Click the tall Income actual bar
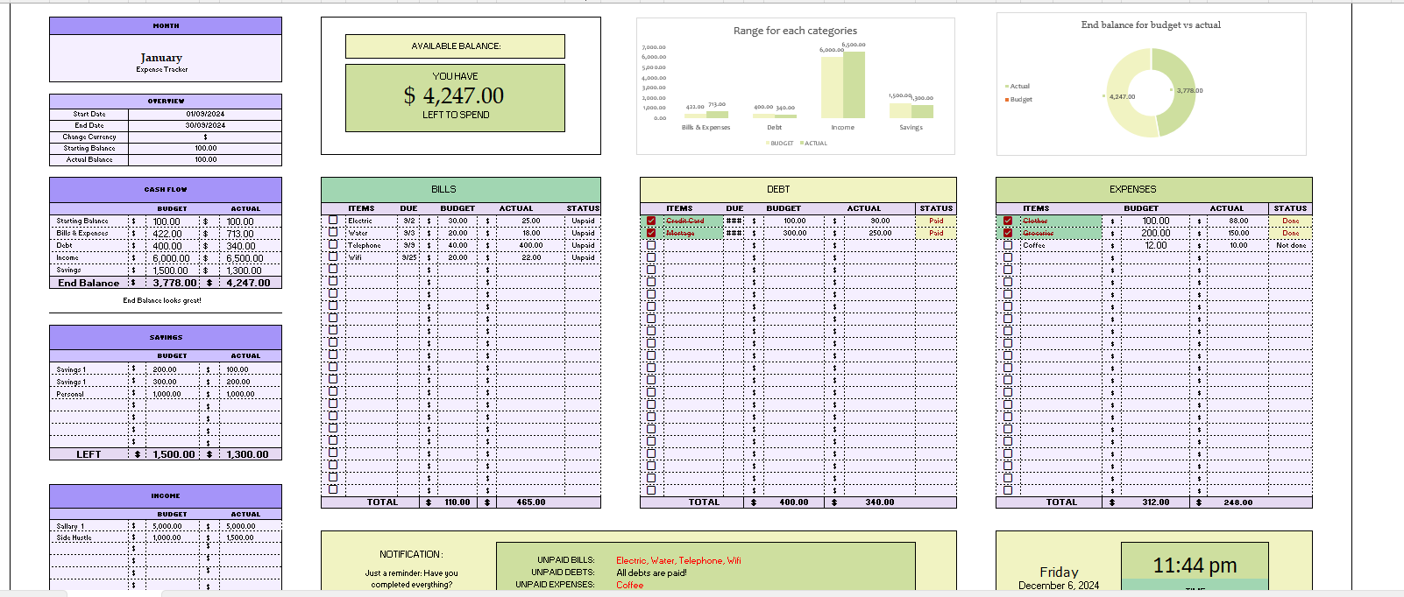 (x=854, y=85)
